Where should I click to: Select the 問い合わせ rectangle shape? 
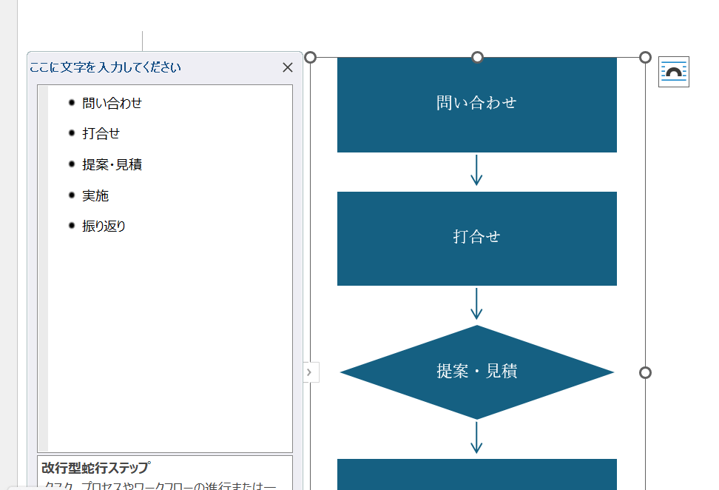477,104
